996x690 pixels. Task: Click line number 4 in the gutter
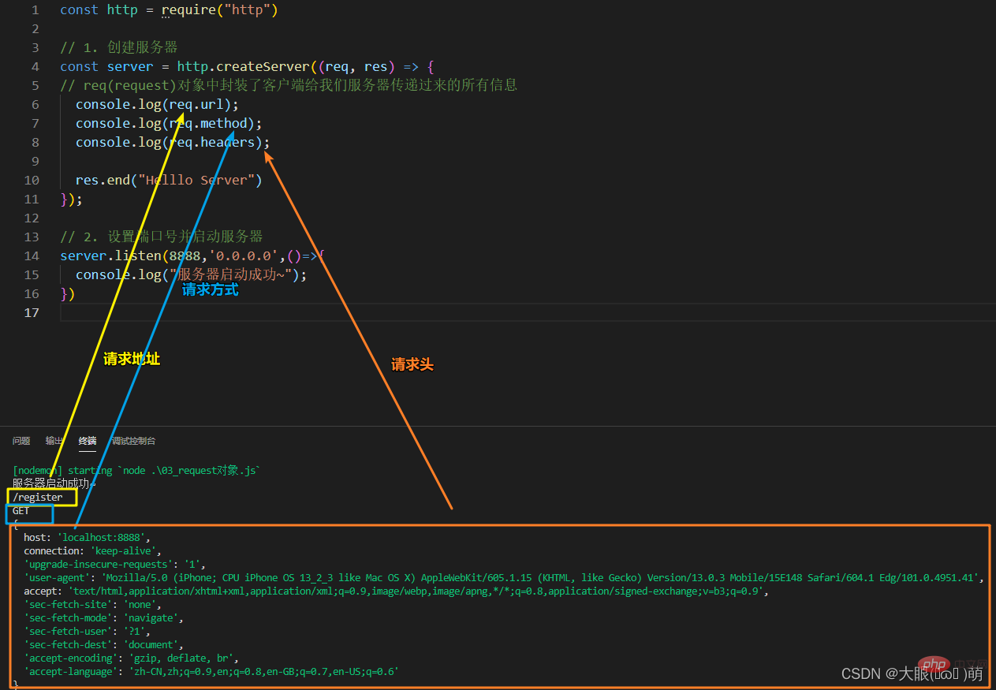(x=35, y=66)
